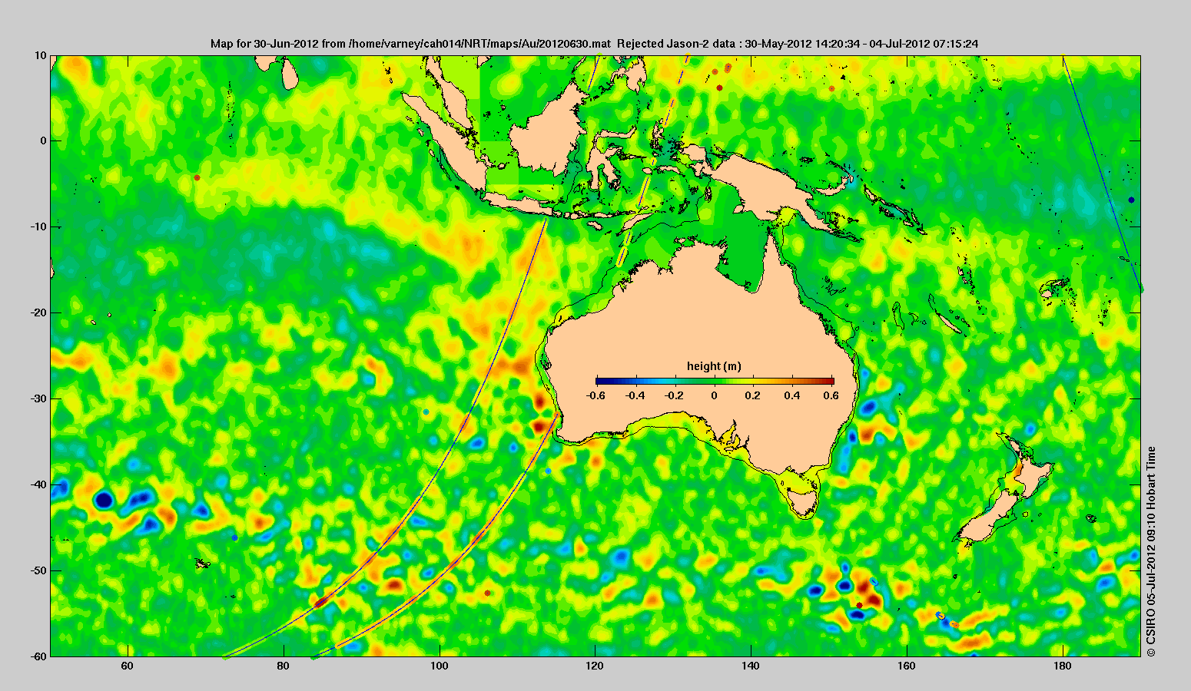
Task: Click the '60' longitude axis label
Action: (128, 666)
